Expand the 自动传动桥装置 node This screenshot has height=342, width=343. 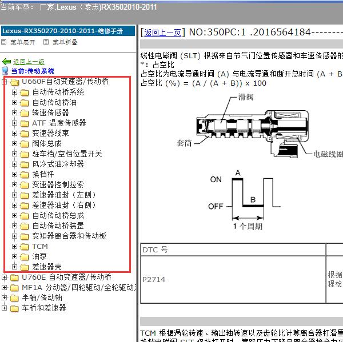pyautogui.click(x=14, y=226)
